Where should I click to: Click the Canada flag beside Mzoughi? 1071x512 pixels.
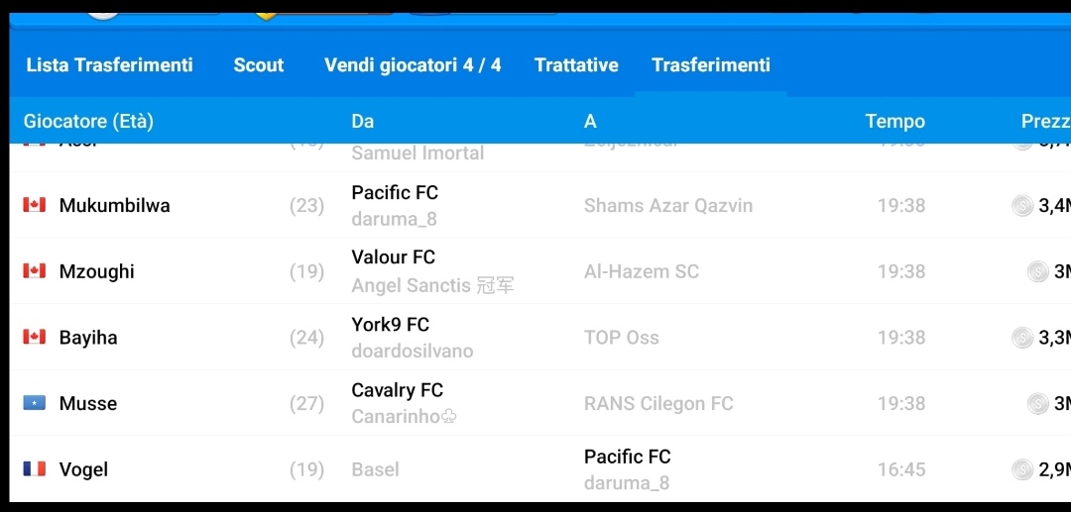pos(35,271)
